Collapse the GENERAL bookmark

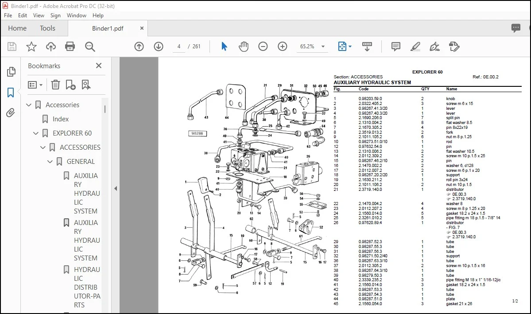pyautogui.click(x=50, y=162)
